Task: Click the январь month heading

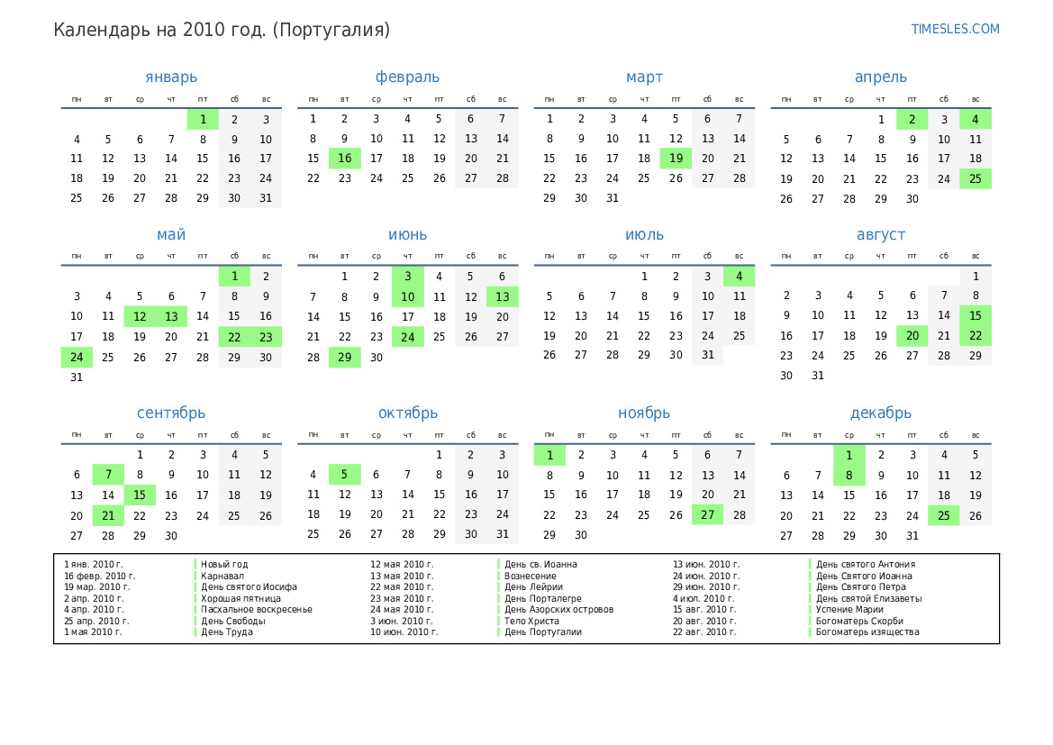Action: click(171, 77)
